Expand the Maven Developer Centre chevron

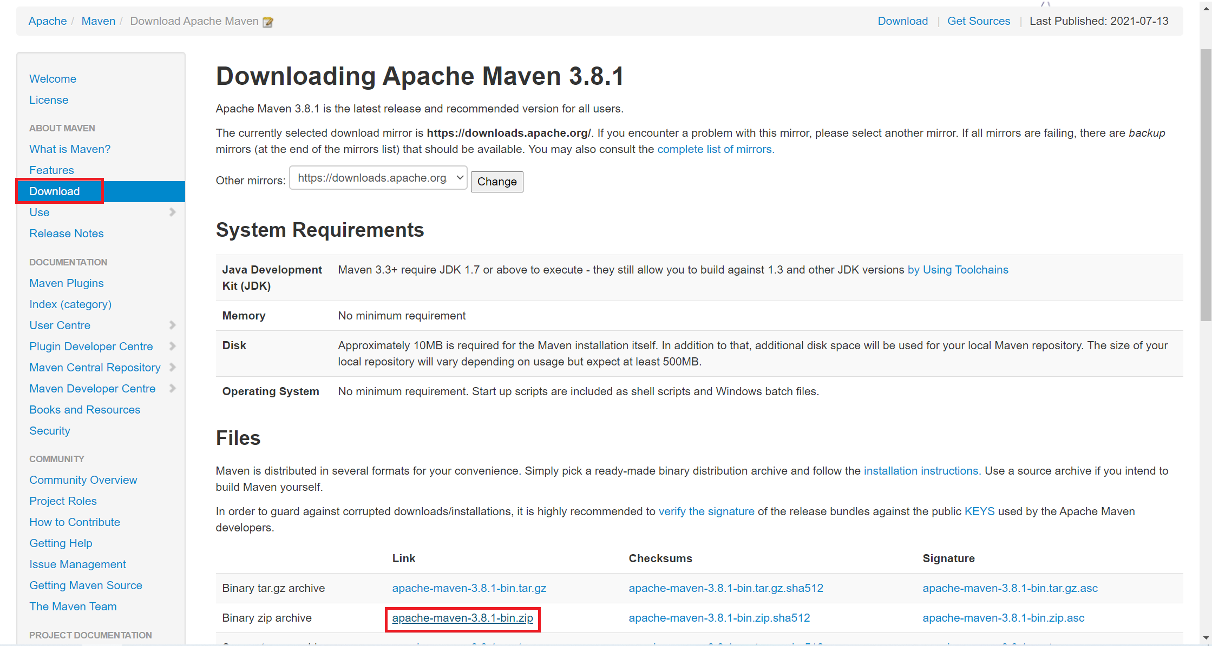point(172,389)
